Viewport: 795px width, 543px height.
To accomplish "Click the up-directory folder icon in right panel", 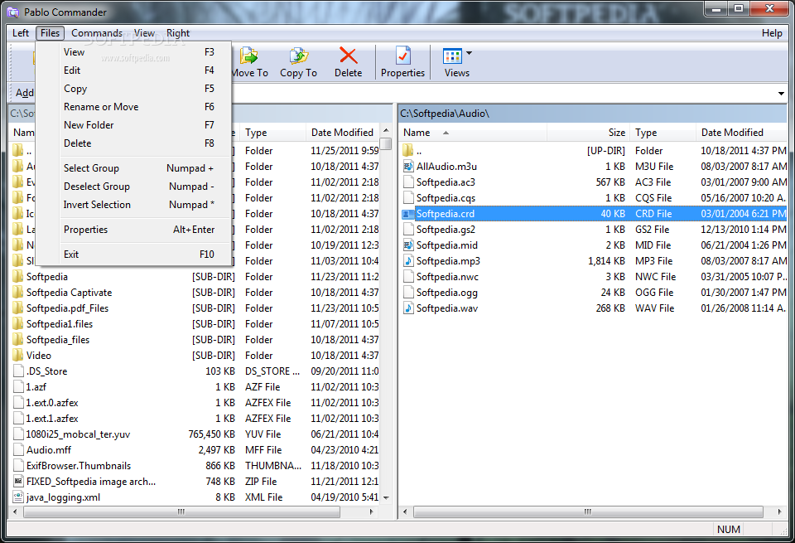I will 408,150.
